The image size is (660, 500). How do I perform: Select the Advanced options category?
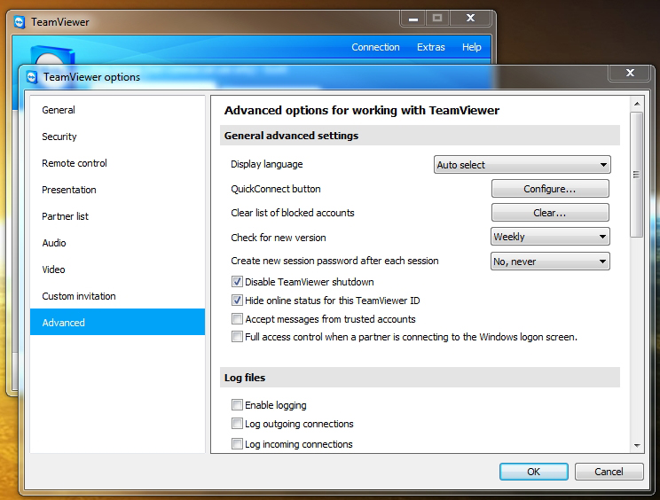tap(117, 322)
